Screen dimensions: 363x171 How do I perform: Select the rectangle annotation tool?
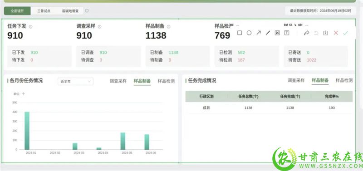pyautogui.click(x=240, y=33)
